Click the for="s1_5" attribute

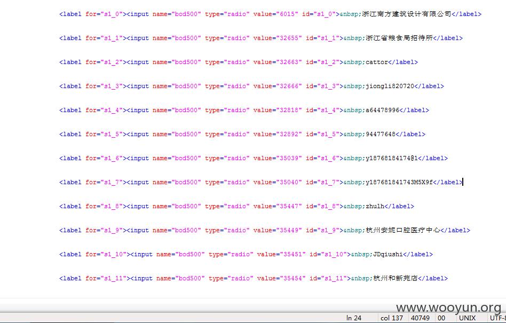tap(104, 134)
